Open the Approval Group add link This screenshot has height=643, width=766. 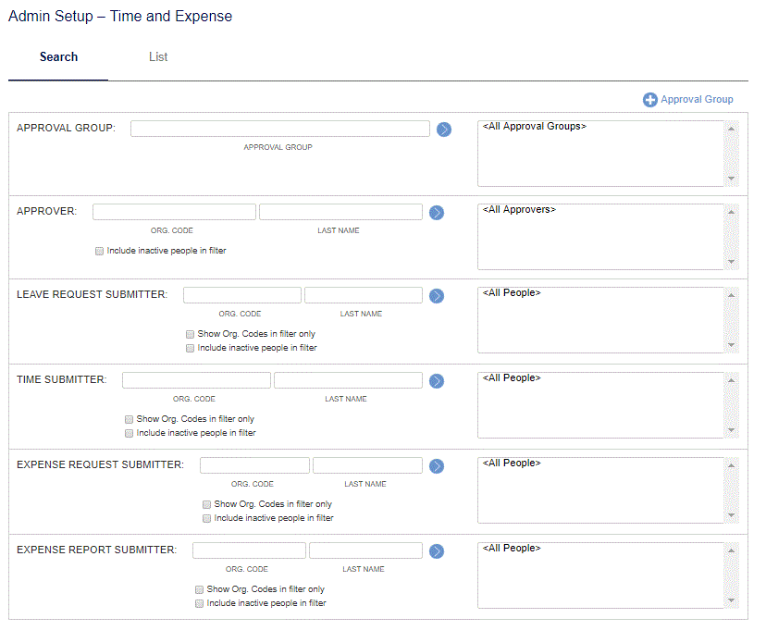point(697,99)
